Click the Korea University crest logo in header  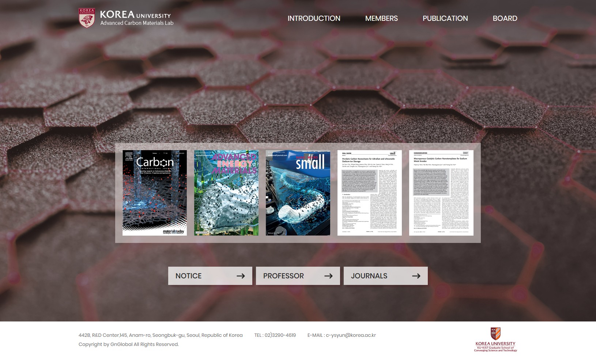coord(87,18)
